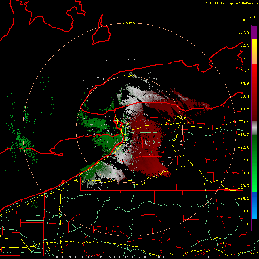Image resolution: width=259 pixels, height=259 pixels.
Task: Click the -109.8 legend value
Action: tap(243, 211)
